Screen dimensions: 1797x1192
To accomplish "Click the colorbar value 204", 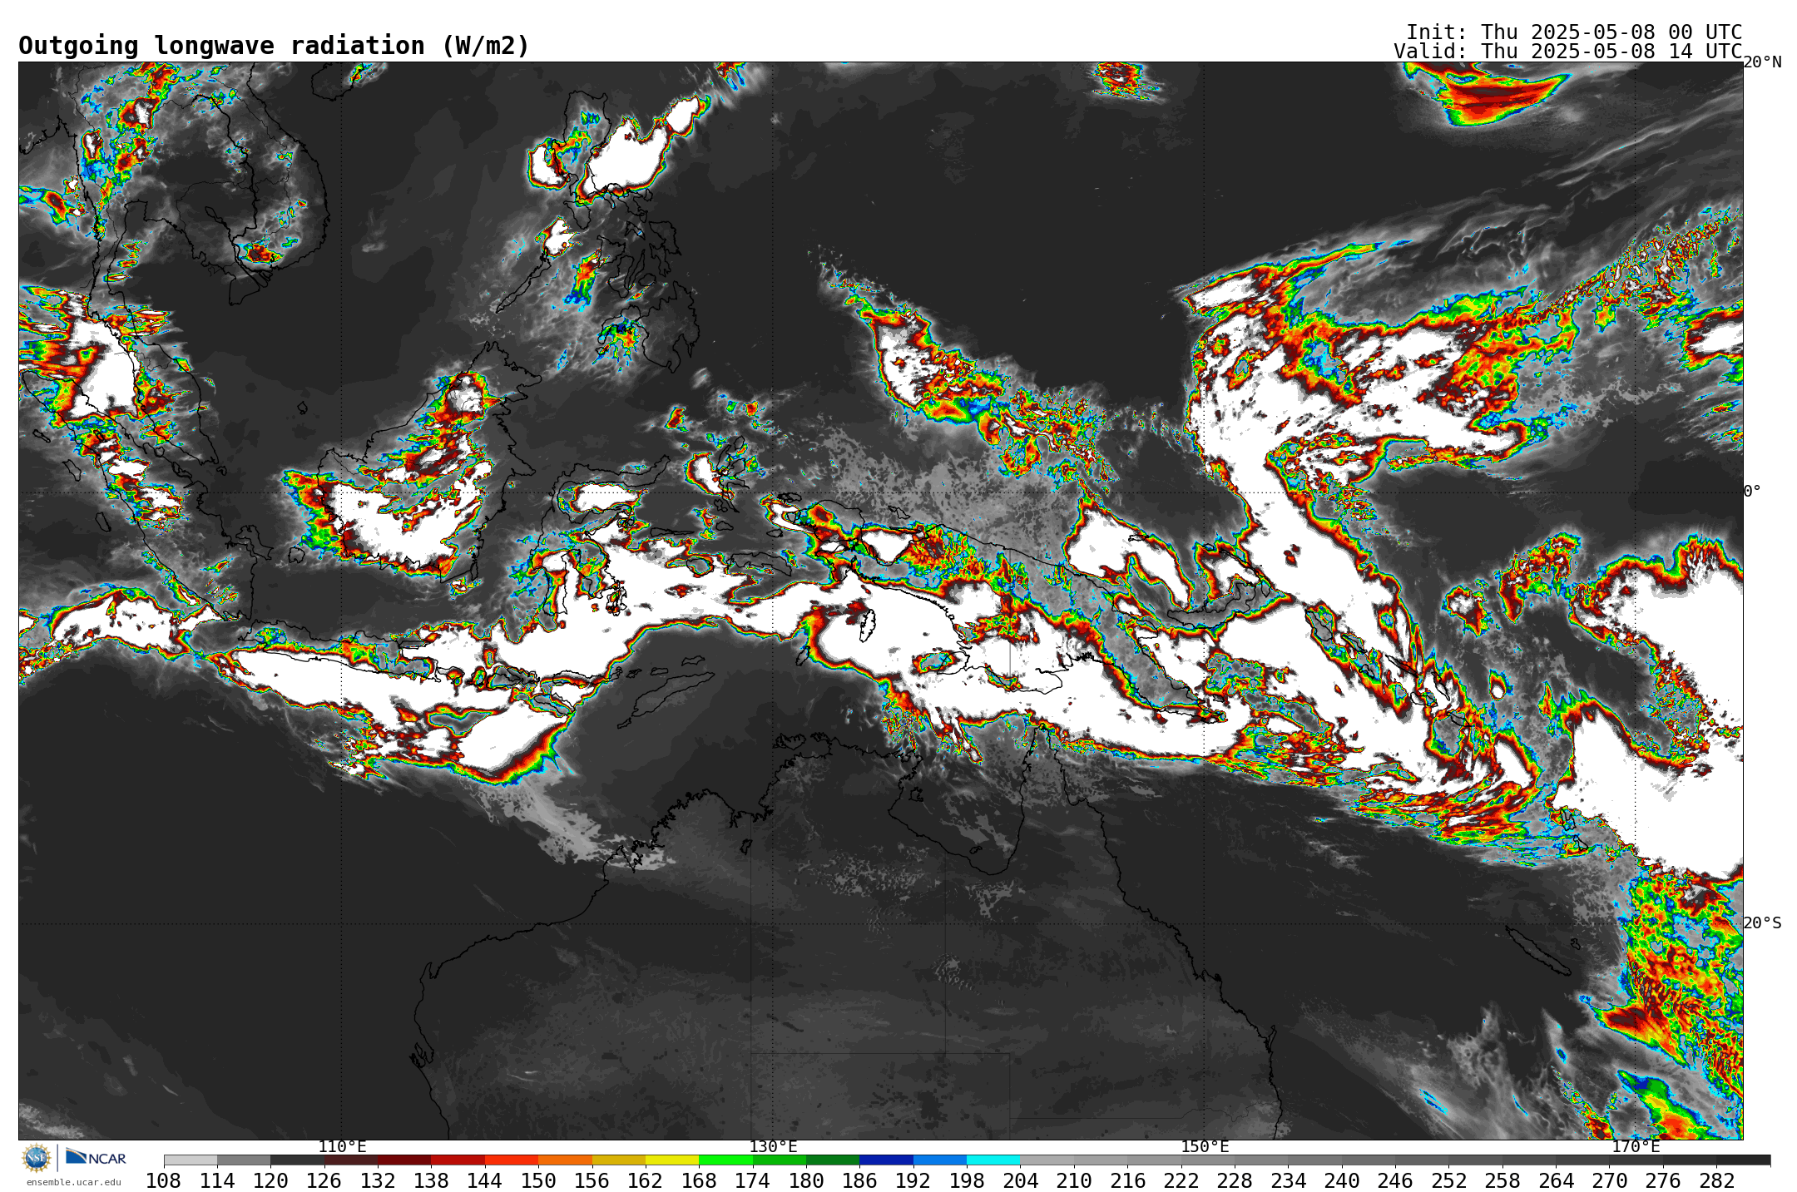I will (x=1021, y=1181).
